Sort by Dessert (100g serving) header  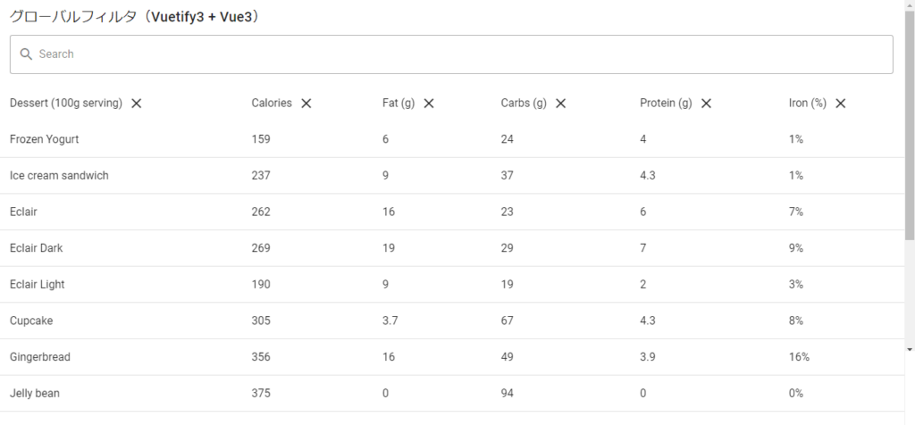(66, 104)
